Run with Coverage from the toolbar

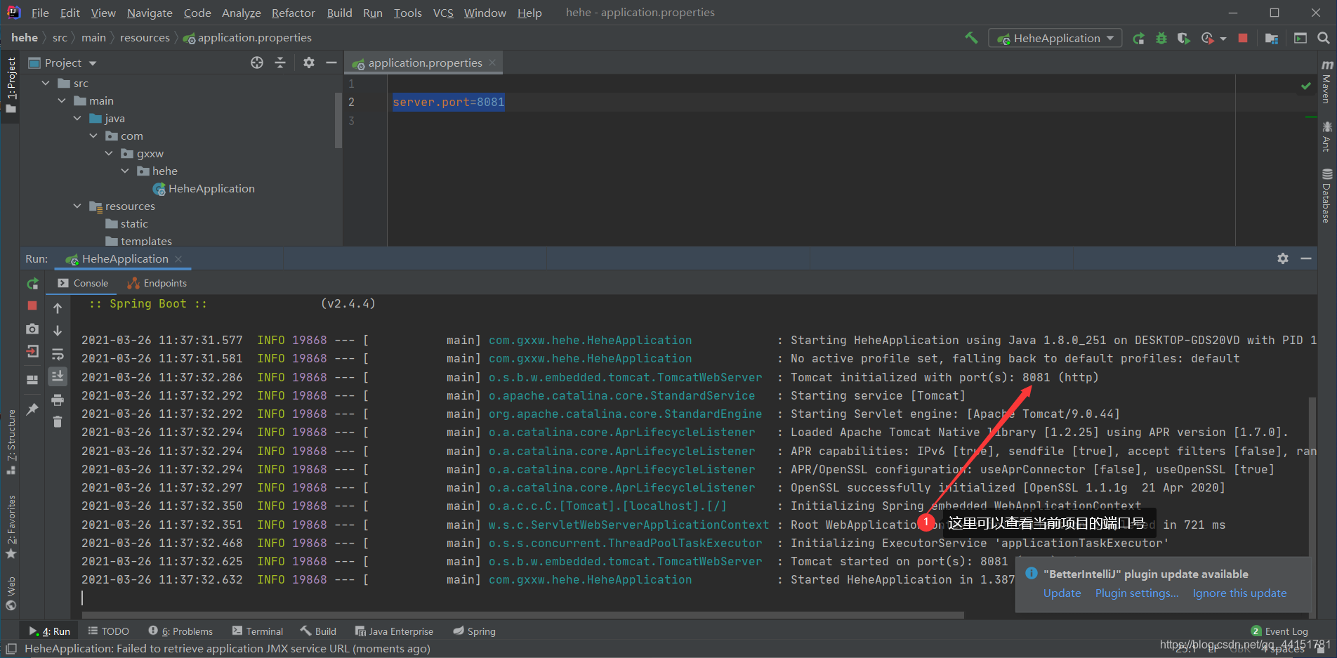(x=1184, y=39)
